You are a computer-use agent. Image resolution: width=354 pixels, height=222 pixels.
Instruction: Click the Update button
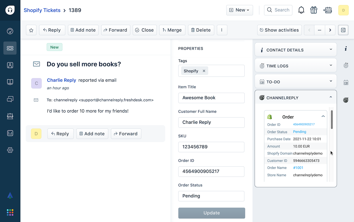tap(212, 213)
